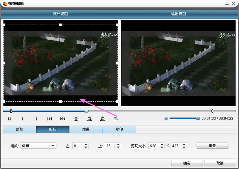Viewport: 239px width, 169px height.
Task: Open the 效果 tab
Action: (x=86, y=129)
